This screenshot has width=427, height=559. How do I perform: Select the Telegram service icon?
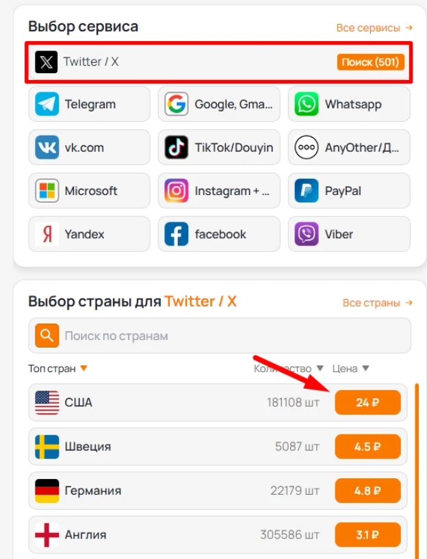pos(47,104)
